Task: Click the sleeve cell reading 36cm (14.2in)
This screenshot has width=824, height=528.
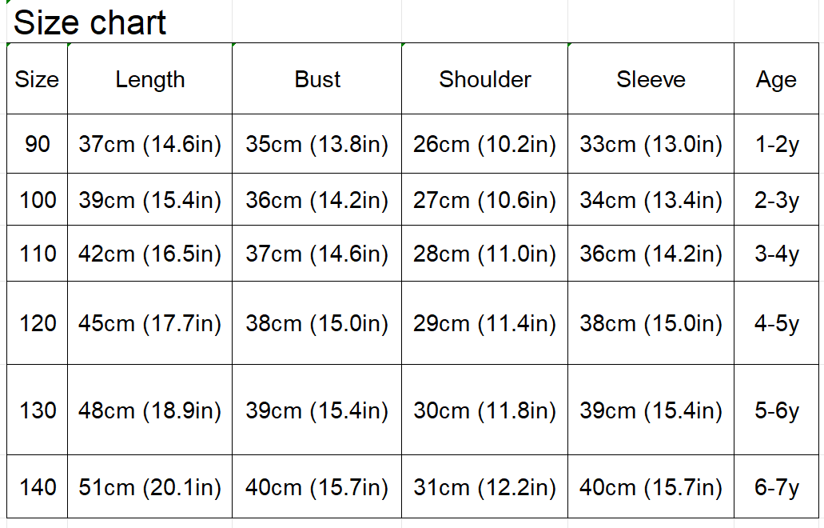Action: click(x=651, y=254)
